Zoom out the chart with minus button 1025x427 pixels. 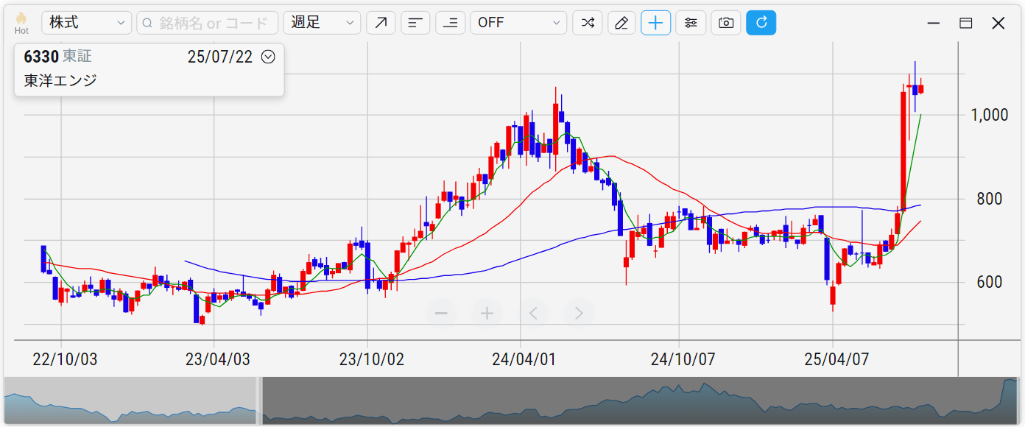point(442,314)
